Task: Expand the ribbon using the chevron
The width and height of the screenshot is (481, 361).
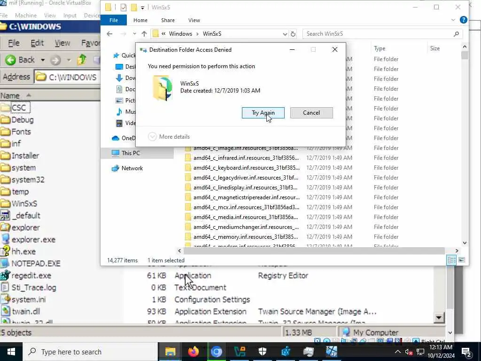Action: (x=453, y=20)
